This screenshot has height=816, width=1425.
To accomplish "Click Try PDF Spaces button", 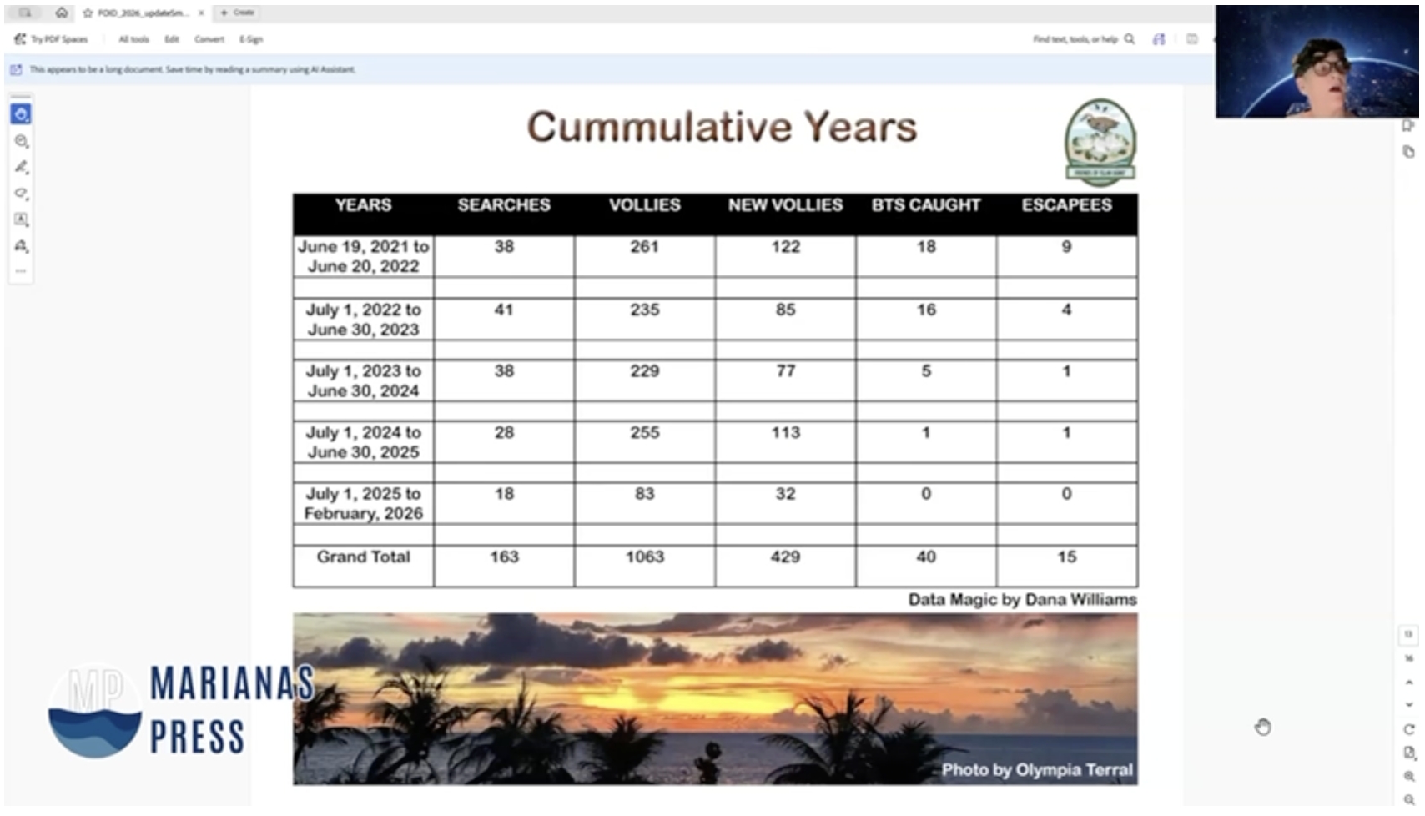I will point(52,39).
